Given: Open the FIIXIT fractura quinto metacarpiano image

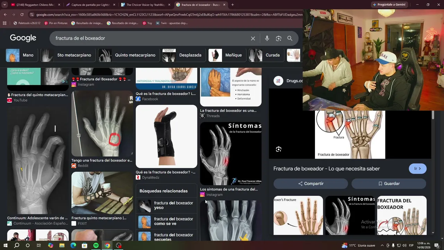Looking at the screenshot, I should [x=102, y=193].
